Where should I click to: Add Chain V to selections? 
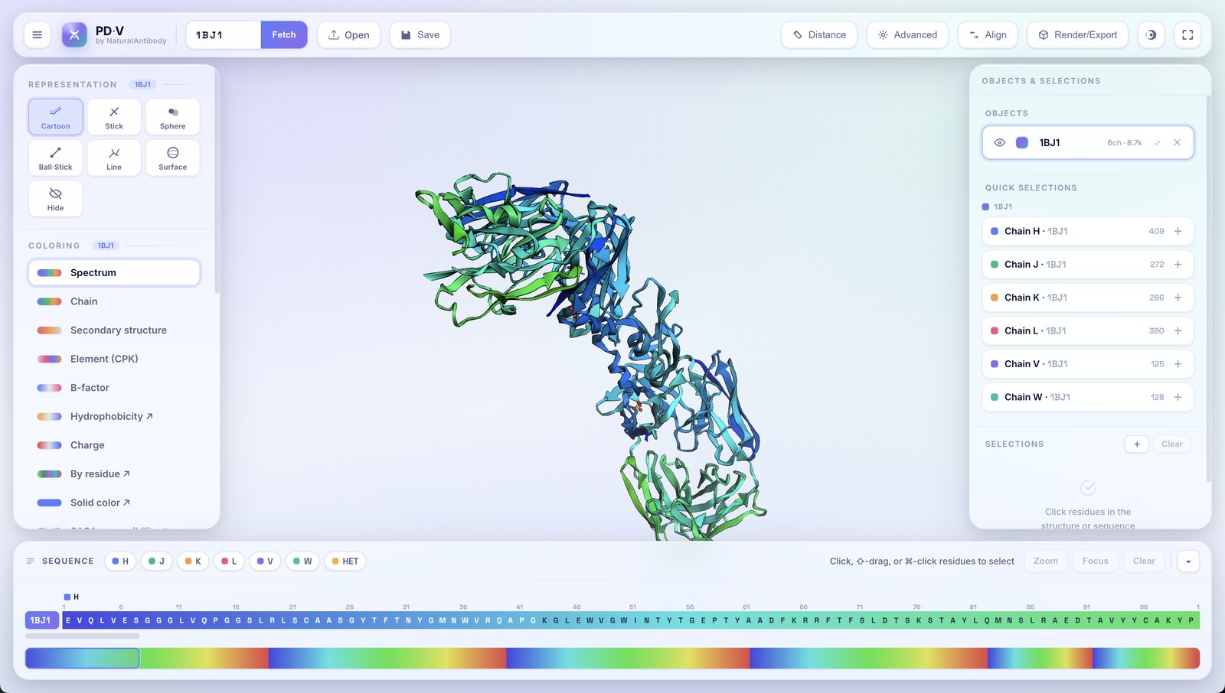[x=1178, y=364]
